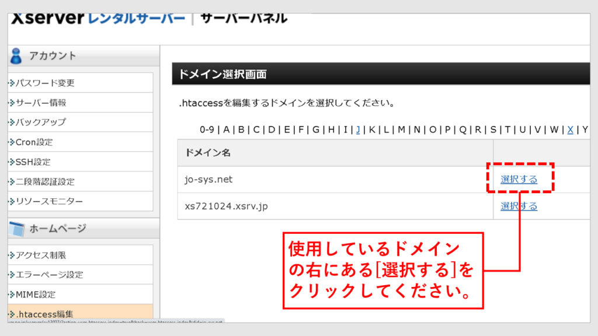Click the arrow bullet beside .htaccess編集

pyautogui.click(x=12, y=314)
